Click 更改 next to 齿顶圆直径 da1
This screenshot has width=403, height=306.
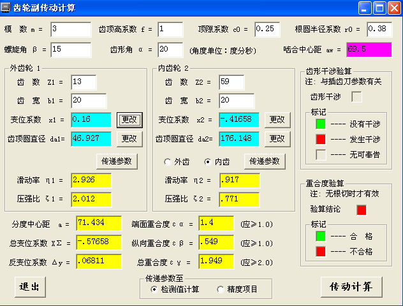(129, 139)
